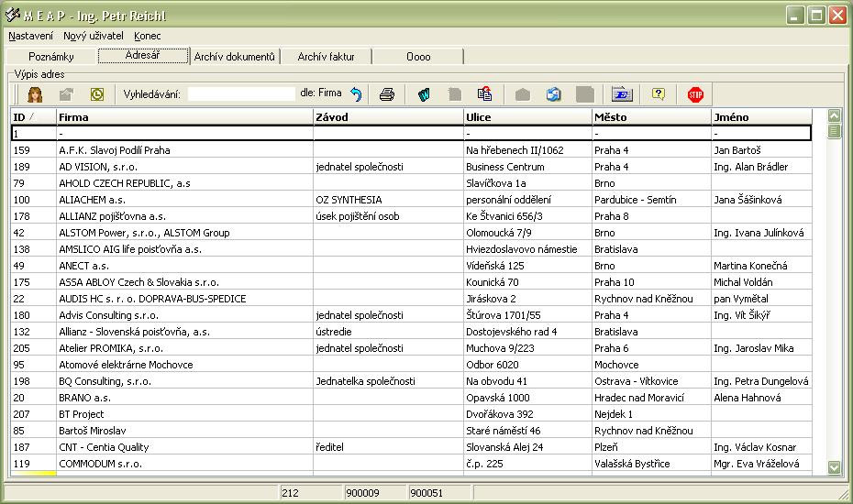The image size is (853, 504).
Task: Switch to the Poznámky tab
Action: [x=51, y=57]
